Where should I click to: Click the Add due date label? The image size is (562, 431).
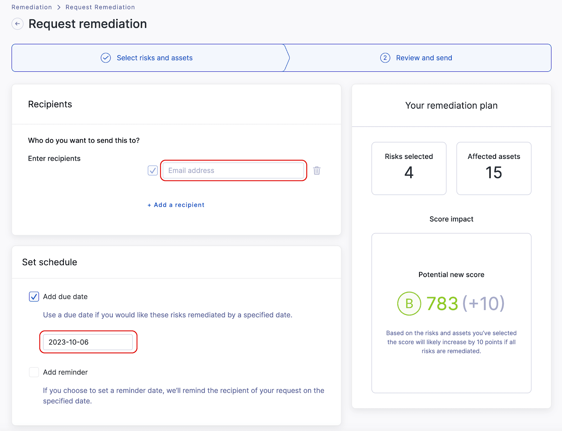click(65, 297)
